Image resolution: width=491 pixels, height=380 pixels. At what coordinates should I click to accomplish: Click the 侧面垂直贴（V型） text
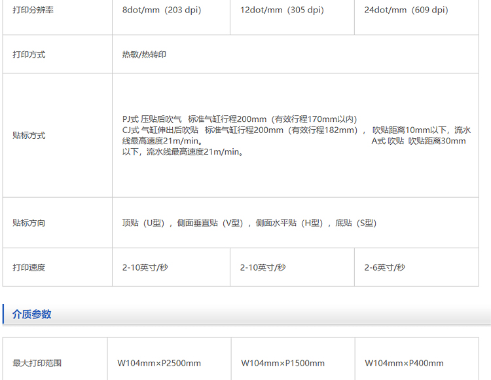coord(210,223)
